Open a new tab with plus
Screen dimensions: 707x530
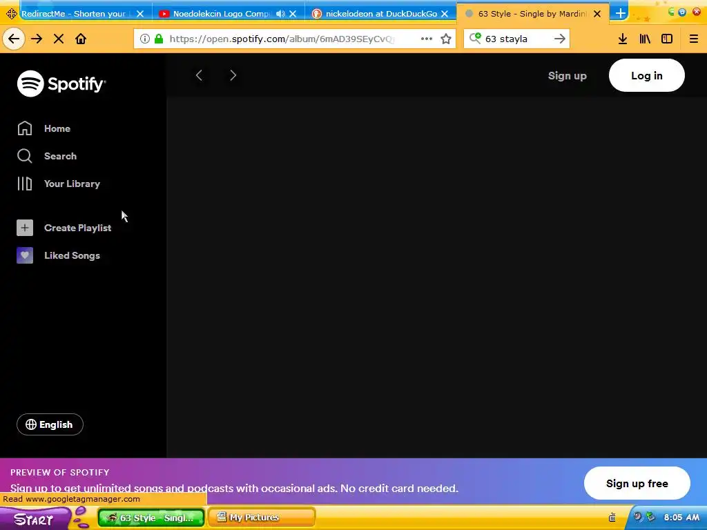click(621, 14)
